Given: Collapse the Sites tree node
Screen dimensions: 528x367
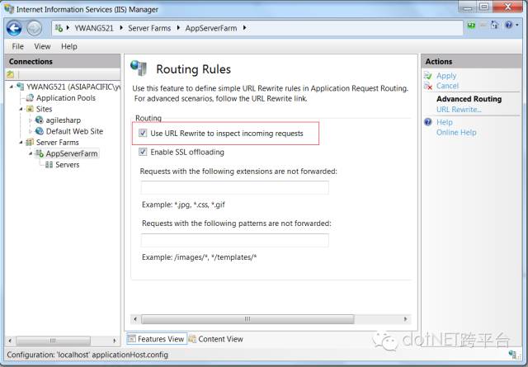Looking at the screenshot, I should pos(21,109).
